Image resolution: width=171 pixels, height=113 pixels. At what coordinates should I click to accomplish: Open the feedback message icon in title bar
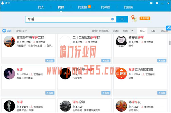click(151, 3)
